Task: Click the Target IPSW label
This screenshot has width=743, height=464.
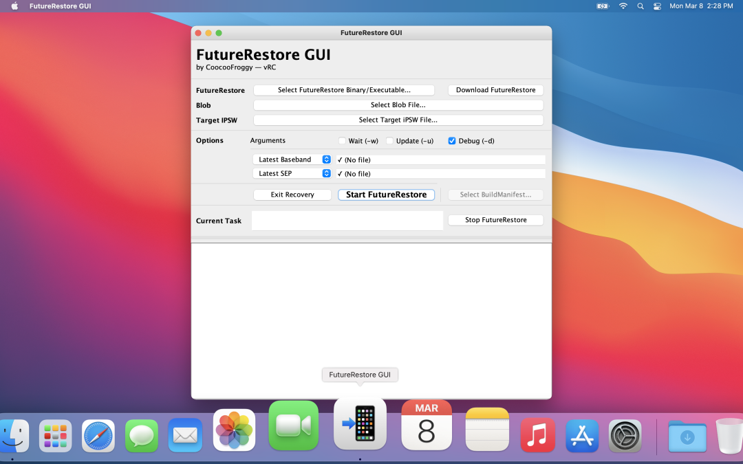Action: (217, 120)
